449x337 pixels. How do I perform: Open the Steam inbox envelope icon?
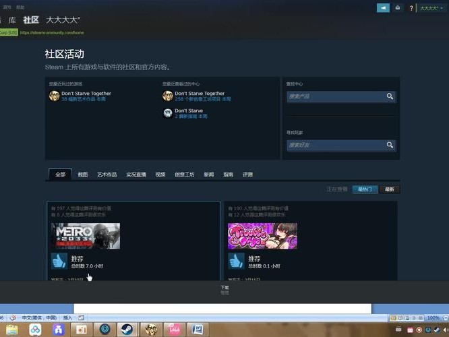398,7
